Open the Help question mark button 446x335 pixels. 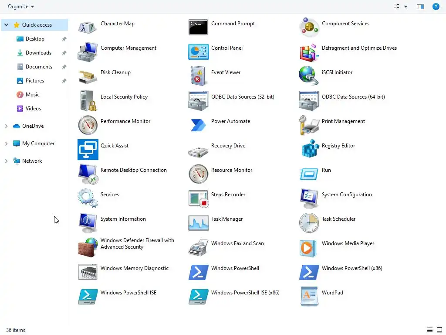point(436,7)
